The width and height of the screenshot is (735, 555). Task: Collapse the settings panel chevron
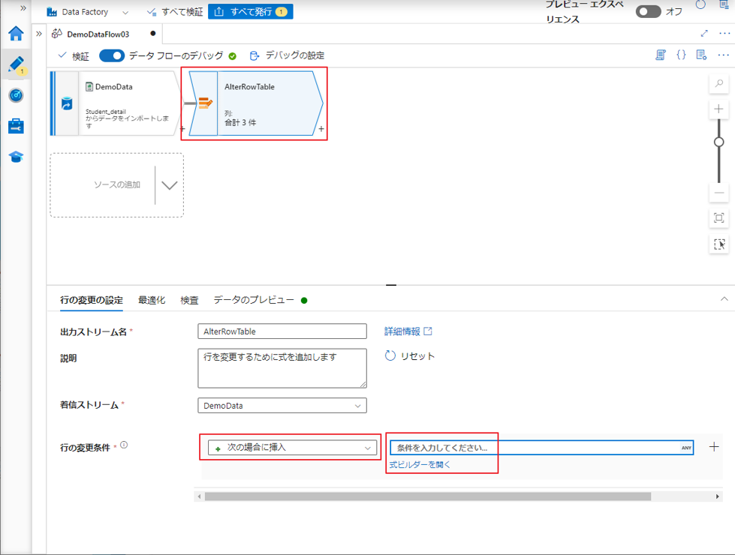724,298
